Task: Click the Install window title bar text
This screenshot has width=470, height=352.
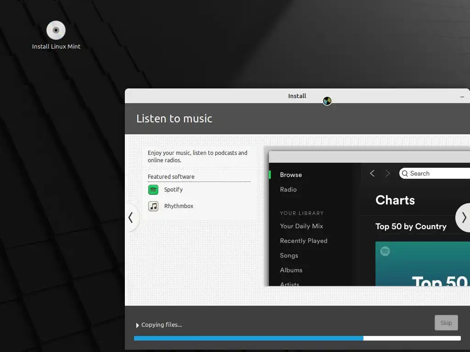Action: pyautogui.click(x=297, y=96)
